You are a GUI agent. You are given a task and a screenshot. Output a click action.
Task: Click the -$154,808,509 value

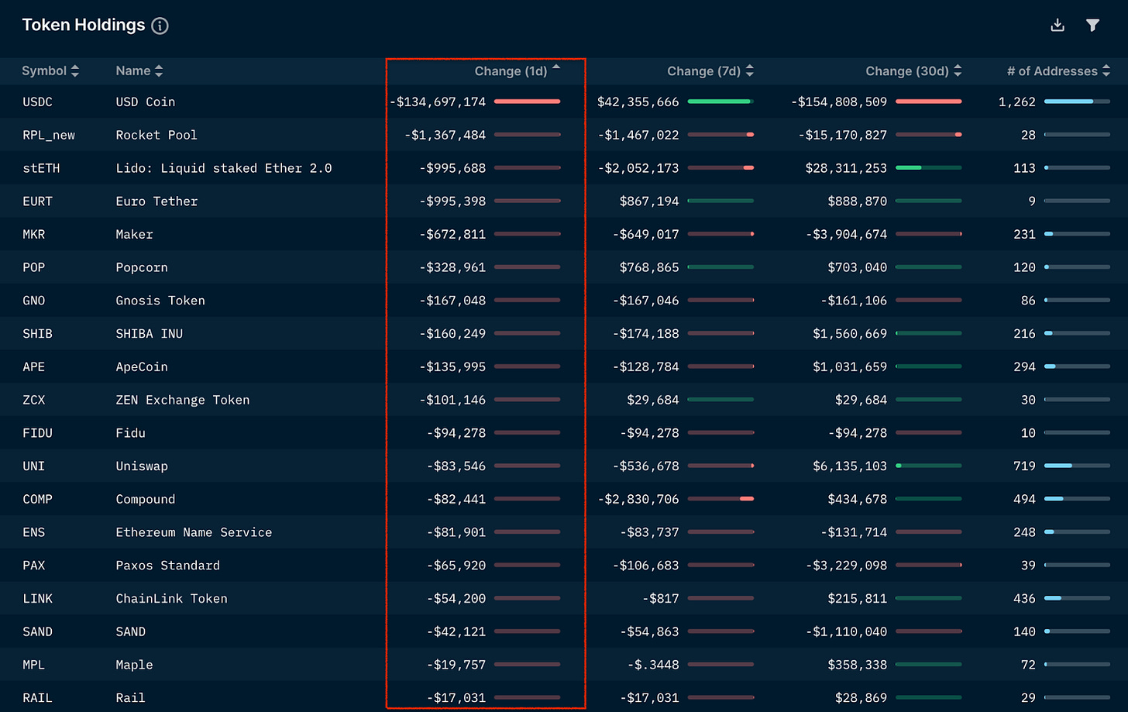click(839, 102)
